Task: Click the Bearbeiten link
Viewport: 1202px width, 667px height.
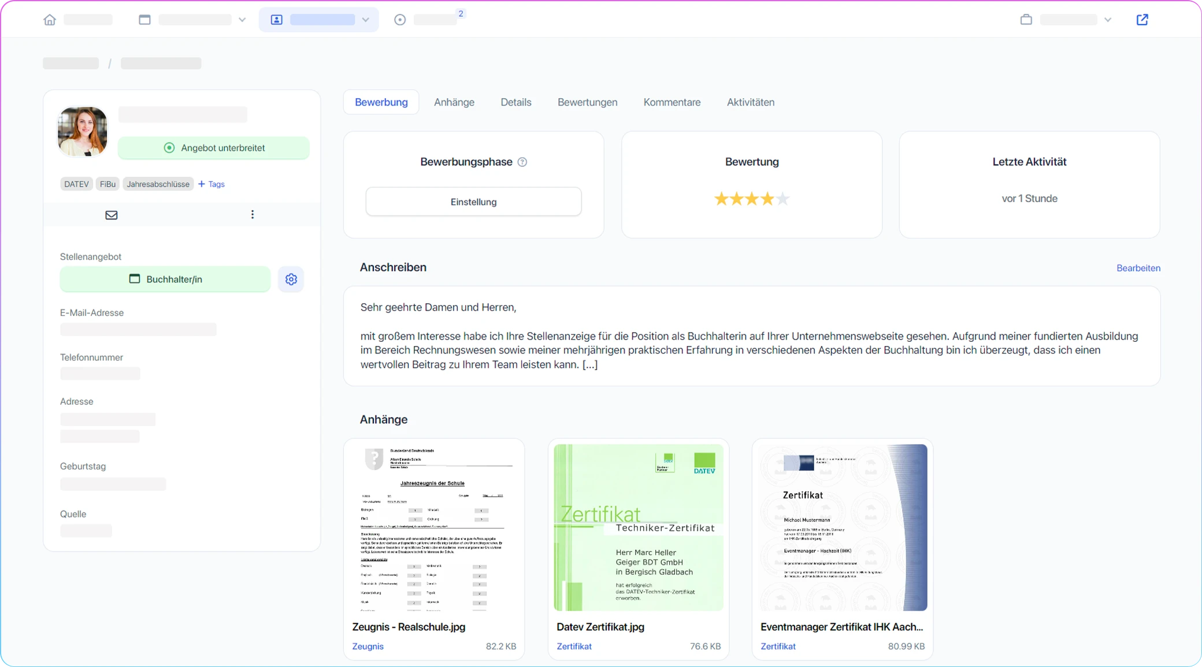Action: (1138, 268)
